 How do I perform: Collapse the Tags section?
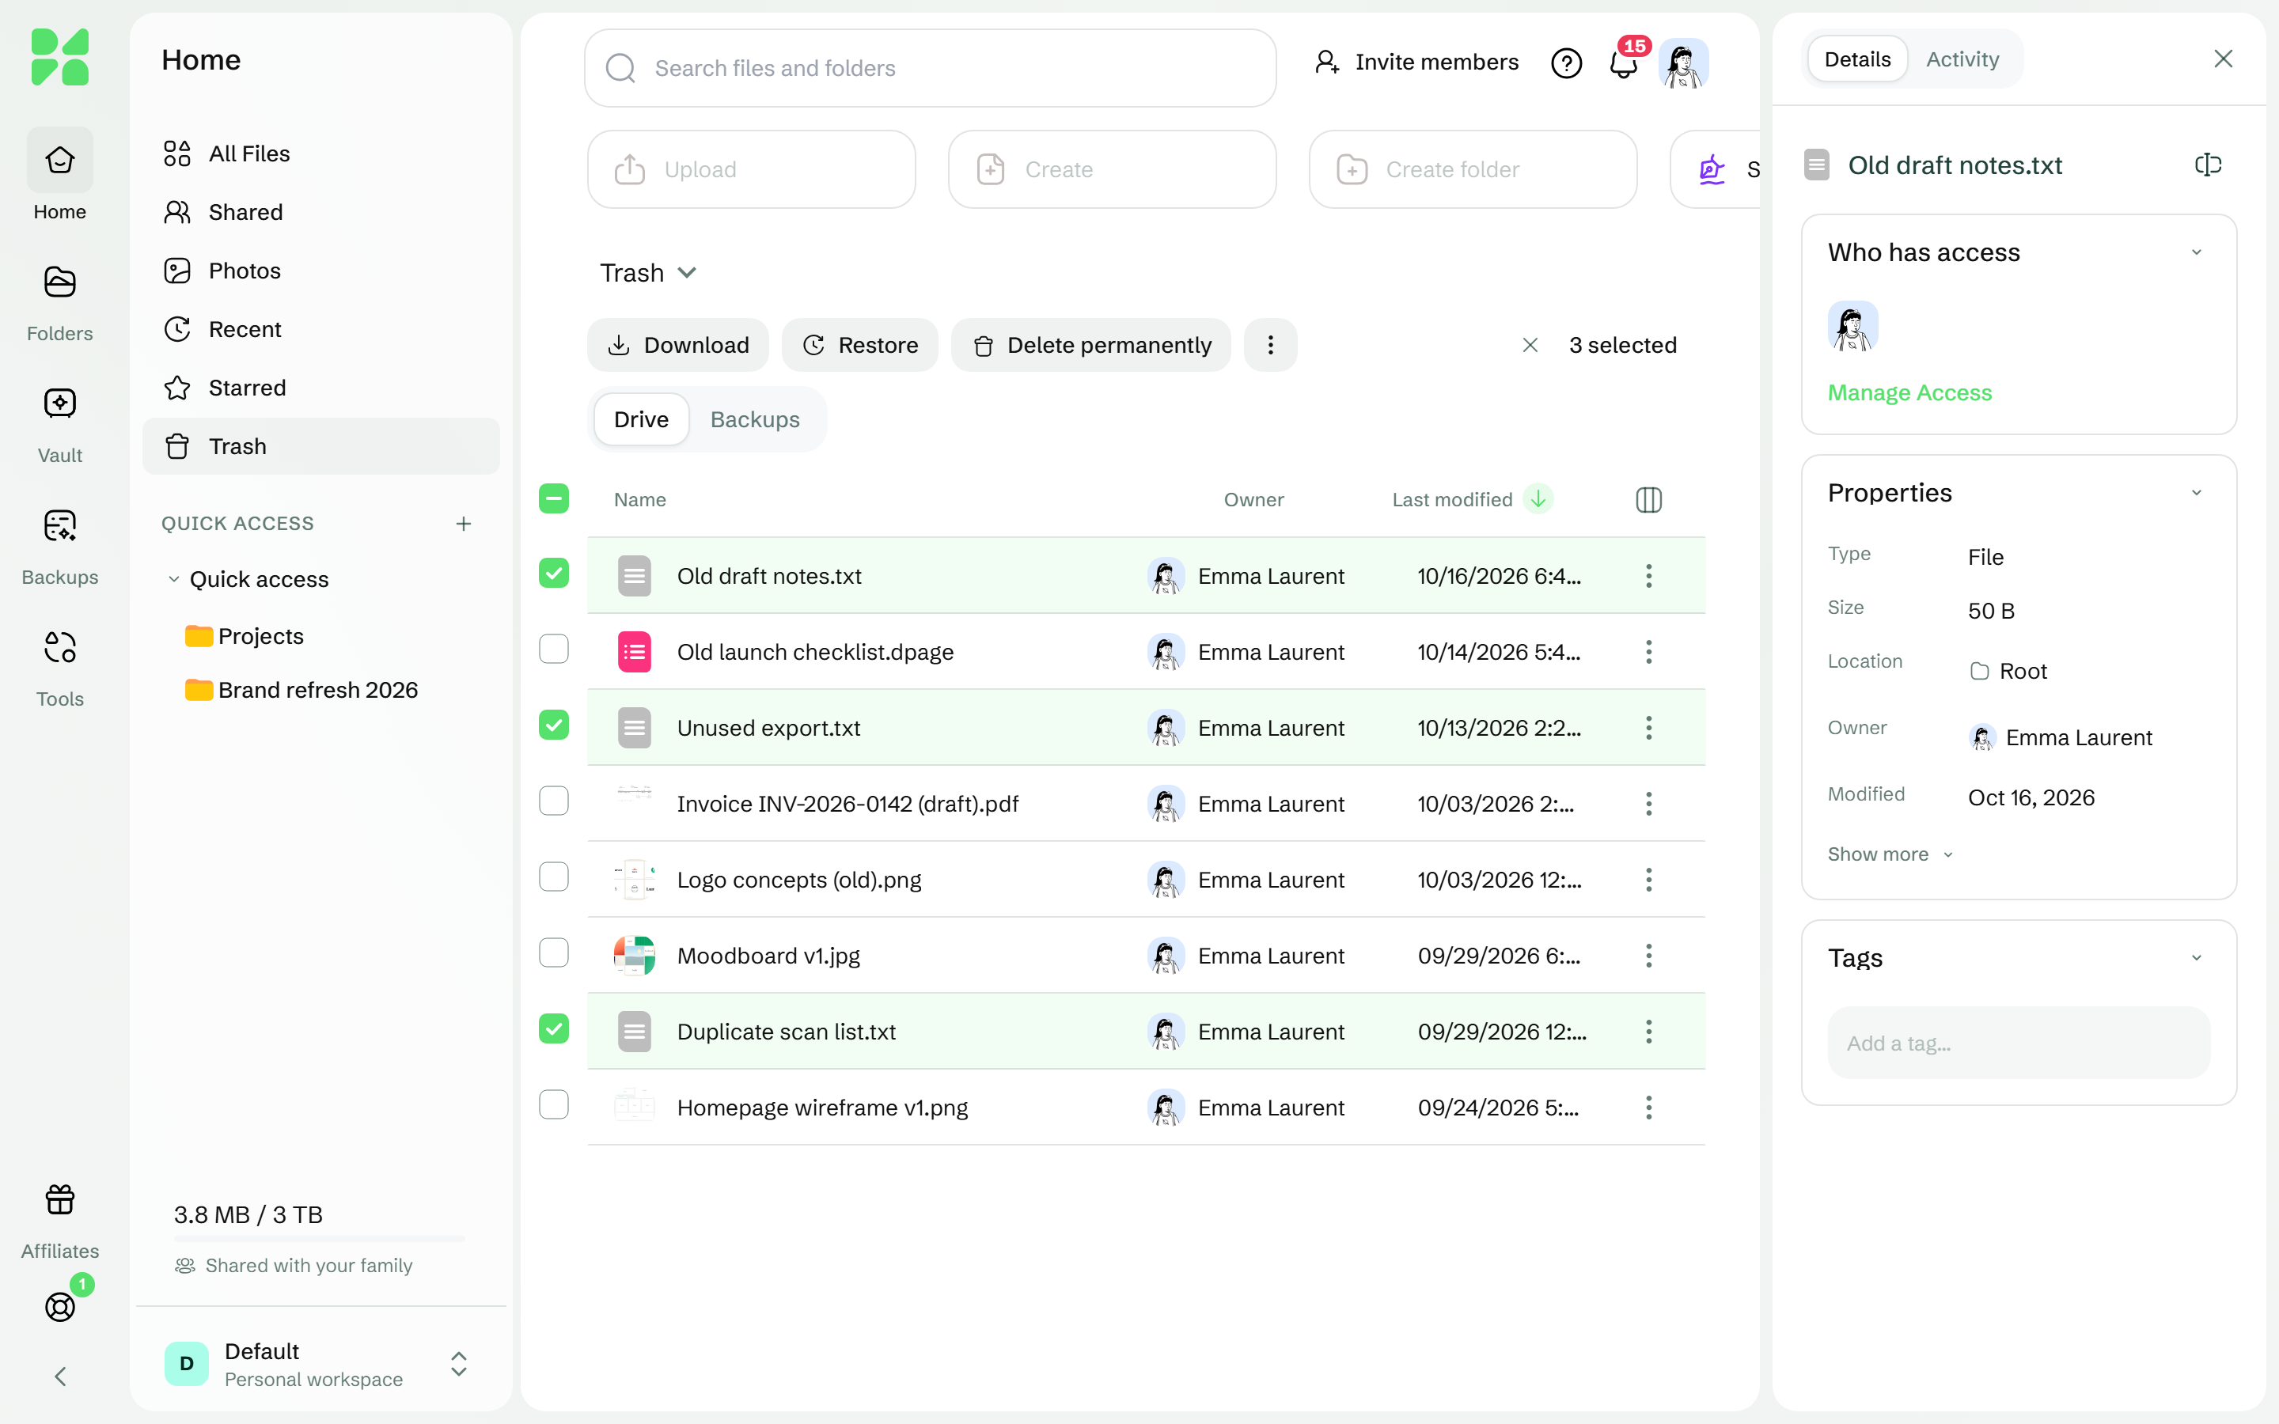tap(2196, 958)
